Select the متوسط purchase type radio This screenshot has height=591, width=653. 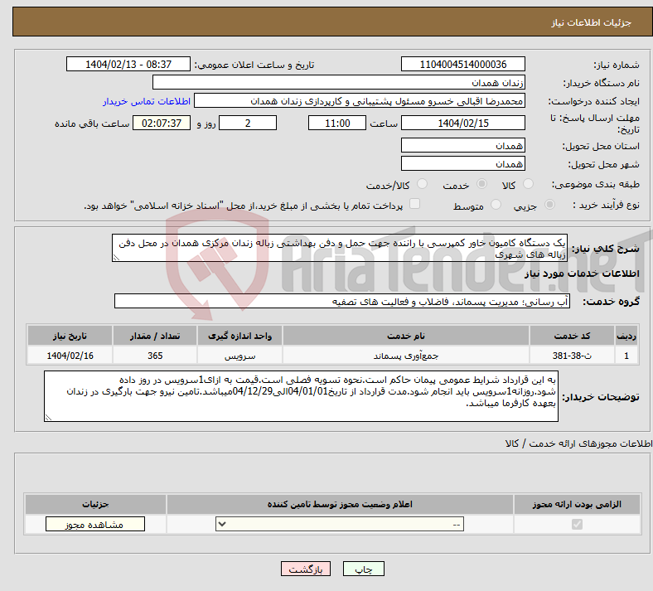coord(496,205)
